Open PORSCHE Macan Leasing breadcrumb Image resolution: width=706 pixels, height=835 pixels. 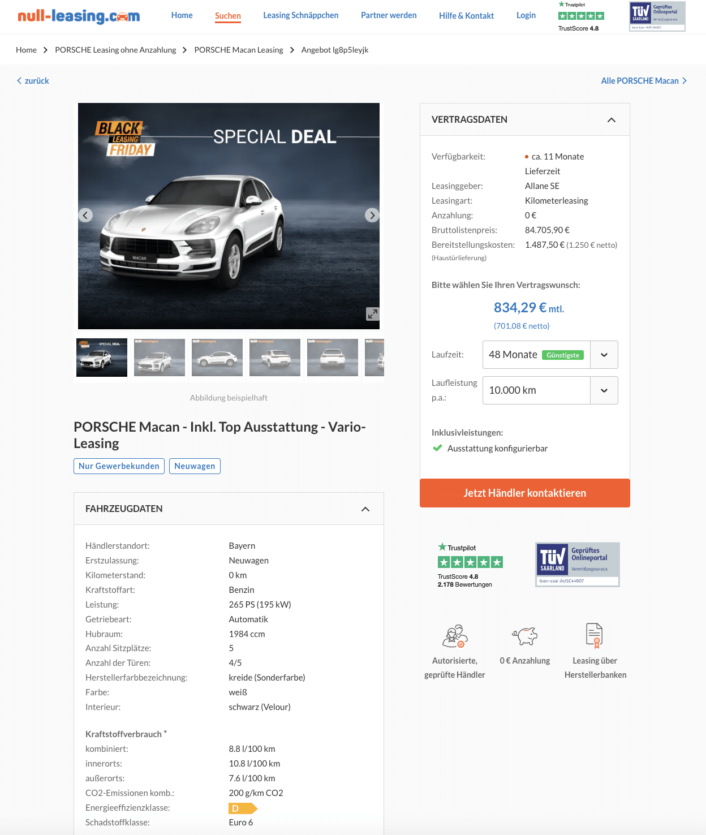click(239, 50)
